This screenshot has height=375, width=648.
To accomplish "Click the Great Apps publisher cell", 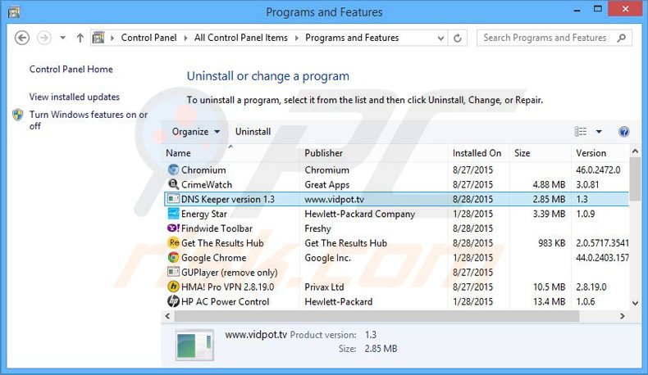I will 327,185.
